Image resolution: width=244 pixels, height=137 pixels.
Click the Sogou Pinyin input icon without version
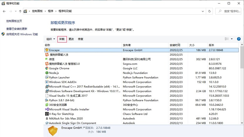pos(47,55)
